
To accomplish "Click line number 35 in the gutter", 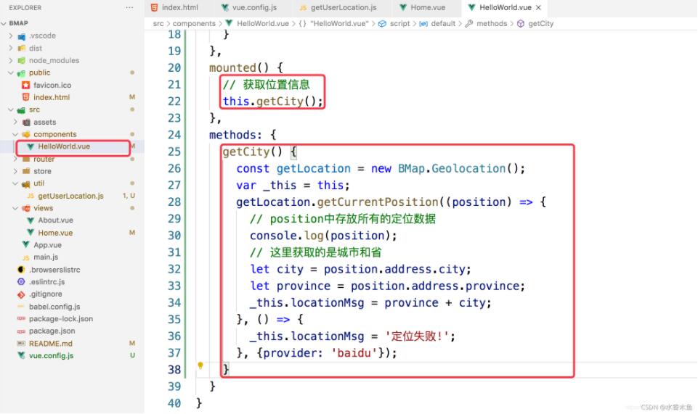I will (x=174, y=320).
